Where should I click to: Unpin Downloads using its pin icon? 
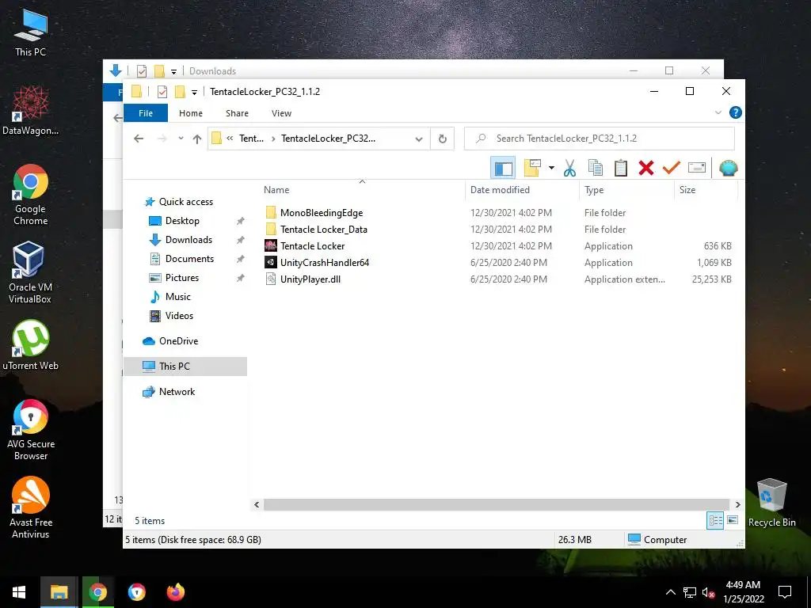coord(240,241)
